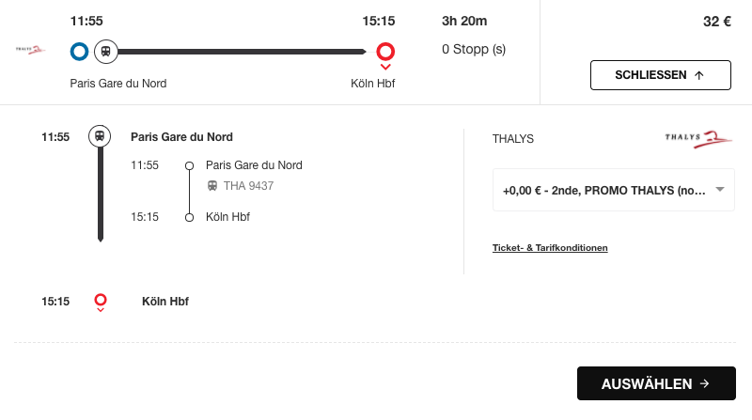Select this trip with AUSWÄHLEN

(x=656, y=383)
